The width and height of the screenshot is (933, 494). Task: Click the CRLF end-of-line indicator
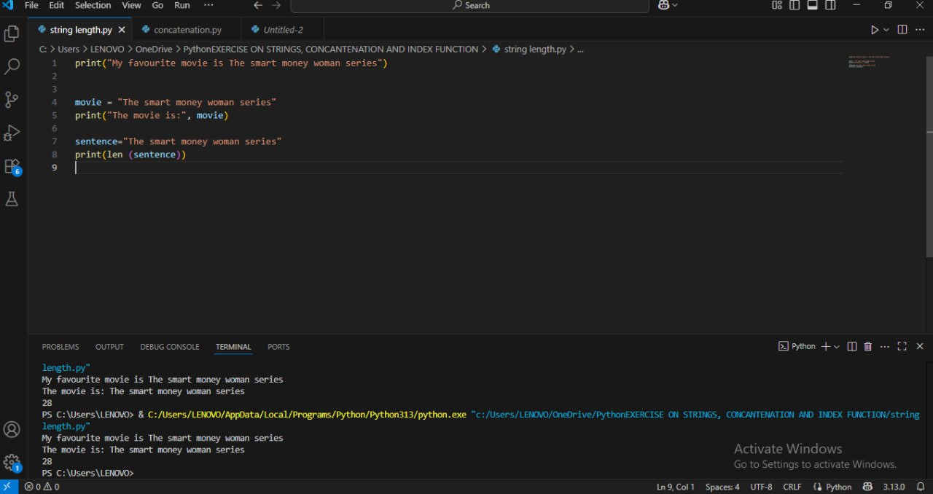792,487
